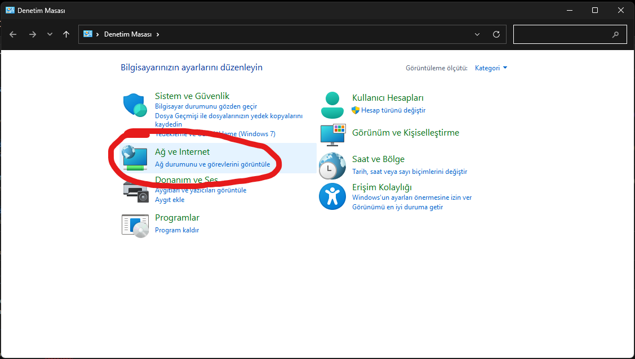The width and height of the screenshot is (635, 359).
Task: Maximize the Denetim Masası window
Action: coord(595,10)
